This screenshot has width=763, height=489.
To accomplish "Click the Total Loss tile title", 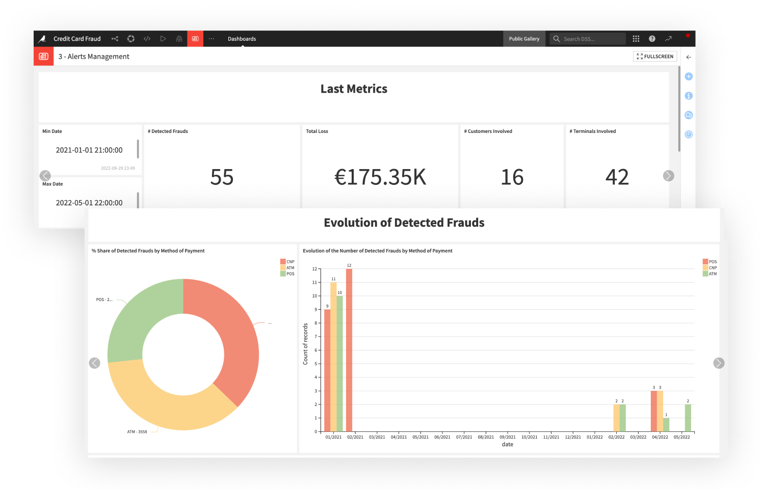I will (317, 131).
